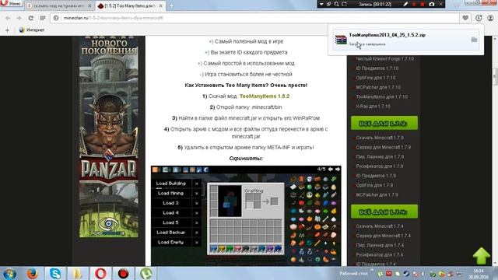This screenshot has width=498, height=280.
Task: Show previous screenshot with gallery left arrow
Action: 331,170
